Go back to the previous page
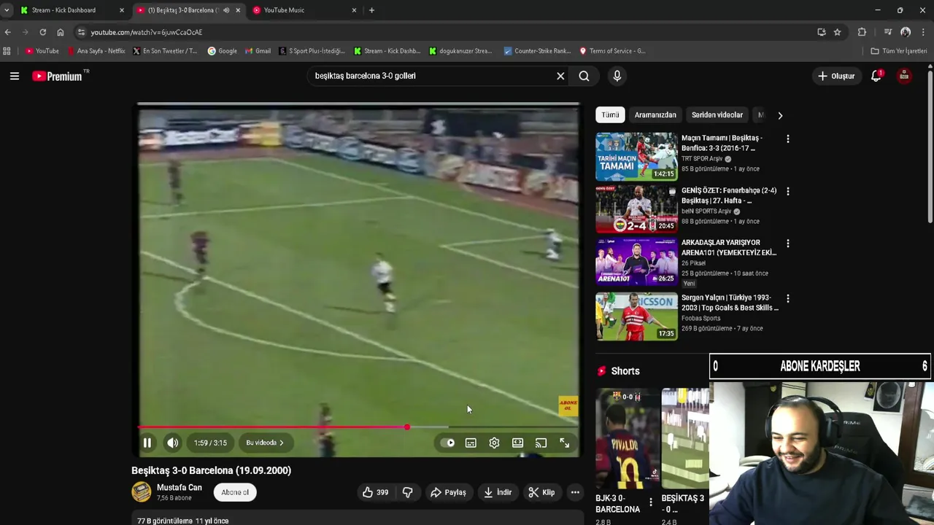 pos(7,32)
